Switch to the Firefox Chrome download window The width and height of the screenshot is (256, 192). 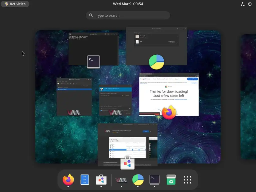click(x=169, y=94)
